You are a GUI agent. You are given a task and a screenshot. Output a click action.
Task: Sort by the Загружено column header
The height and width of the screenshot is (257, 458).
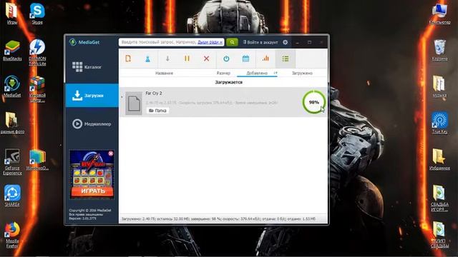[x=302, y=73]
